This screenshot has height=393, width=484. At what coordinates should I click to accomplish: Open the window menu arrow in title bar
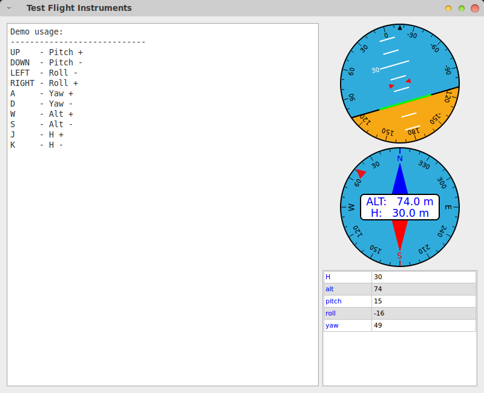(9, 8)
